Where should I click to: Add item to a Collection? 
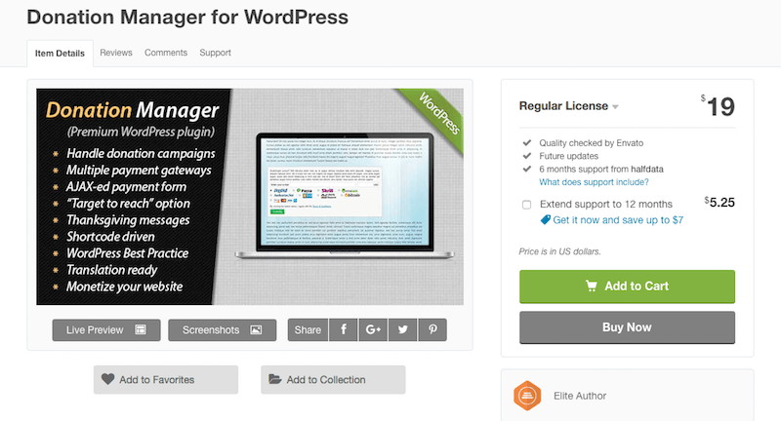coord(333,380)
